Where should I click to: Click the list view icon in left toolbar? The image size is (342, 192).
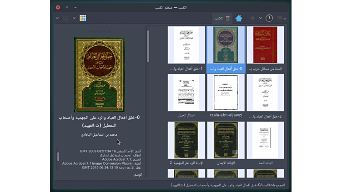click(66, 18)
